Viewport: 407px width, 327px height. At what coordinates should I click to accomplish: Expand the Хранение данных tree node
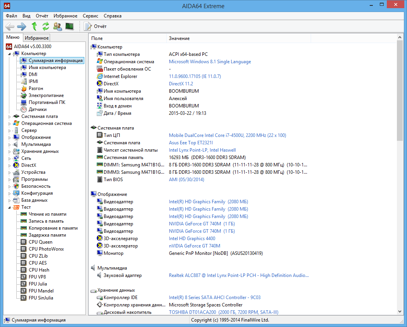(x=10, y=152)
